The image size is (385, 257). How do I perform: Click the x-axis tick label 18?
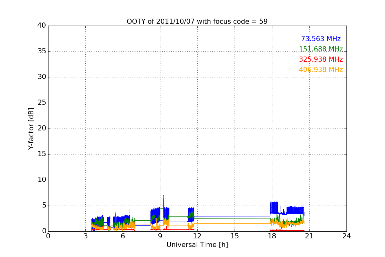(272, 236)
